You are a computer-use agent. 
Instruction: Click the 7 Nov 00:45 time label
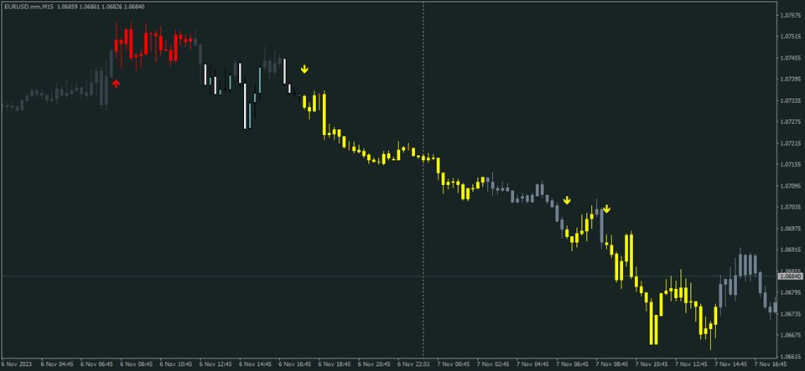point(454,364)
